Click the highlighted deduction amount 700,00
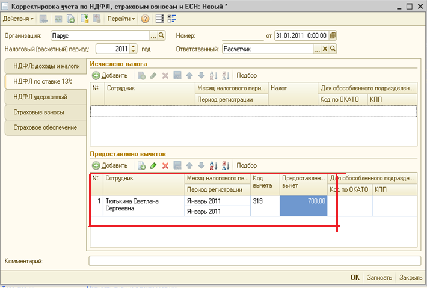Screen dimensions: 427x288 (304, 206)
